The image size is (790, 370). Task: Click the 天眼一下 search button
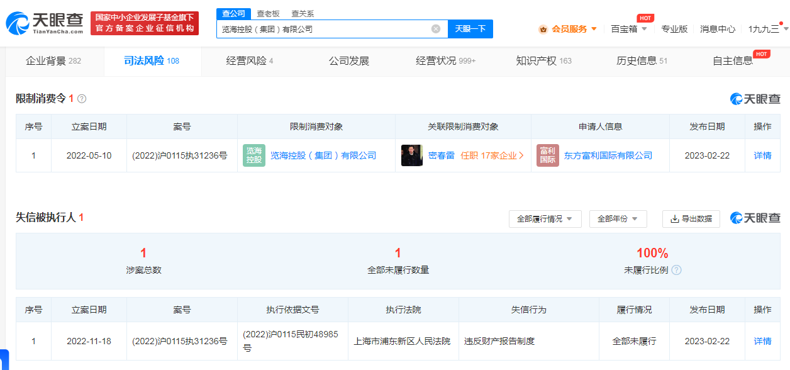470,29
